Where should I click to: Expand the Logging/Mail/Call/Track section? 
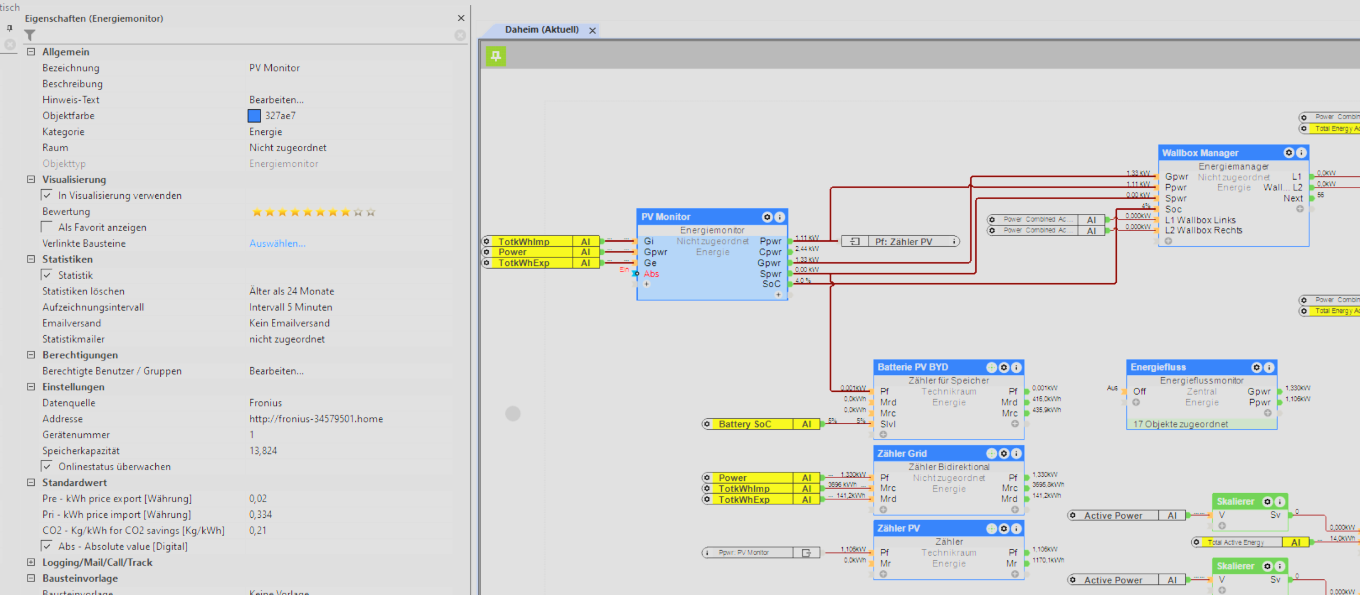(31, 562)
